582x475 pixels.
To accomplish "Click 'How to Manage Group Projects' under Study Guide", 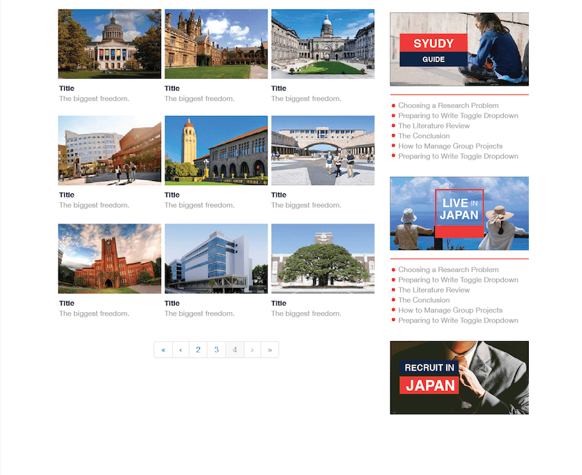I will click(450, 146).
